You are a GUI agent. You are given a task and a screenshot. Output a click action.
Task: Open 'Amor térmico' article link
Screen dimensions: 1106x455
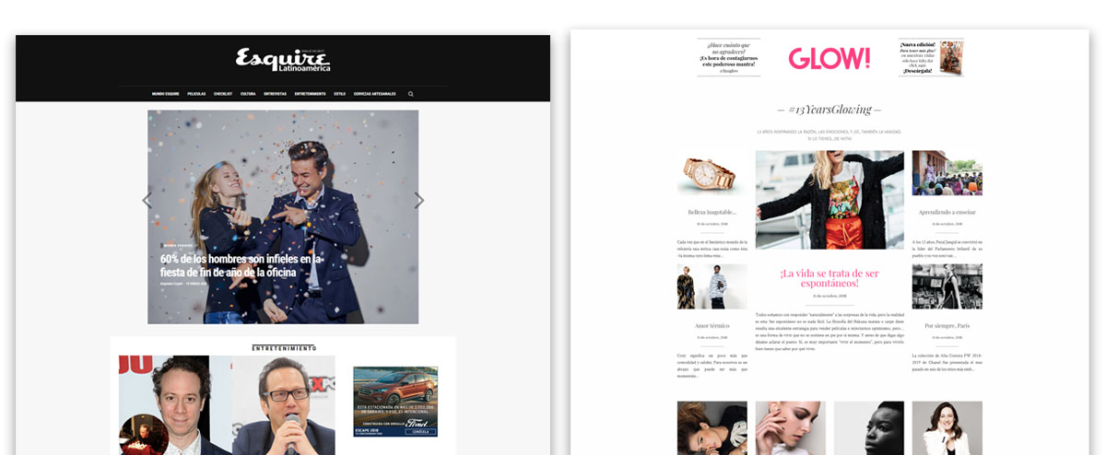pyautogui.click(x=712, y=325)
